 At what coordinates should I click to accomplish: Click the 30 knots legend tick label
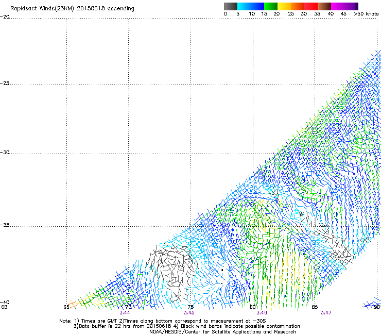click(x=304, y=14)
